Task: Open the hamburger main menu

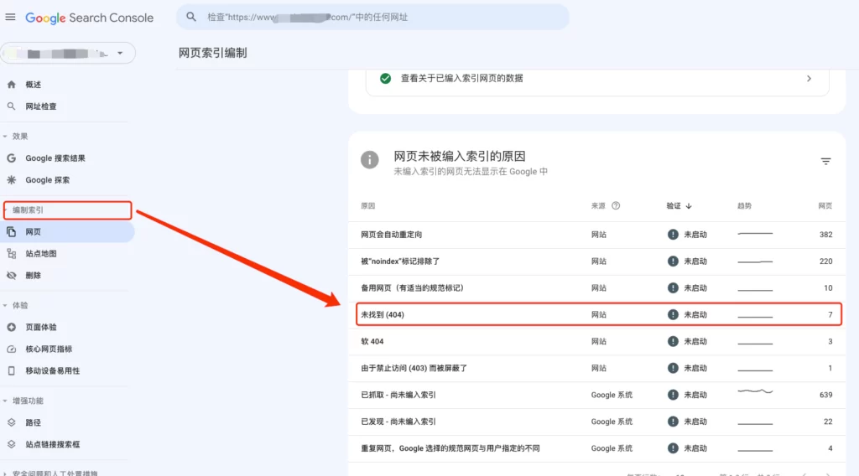Action: tap(10, 17)
